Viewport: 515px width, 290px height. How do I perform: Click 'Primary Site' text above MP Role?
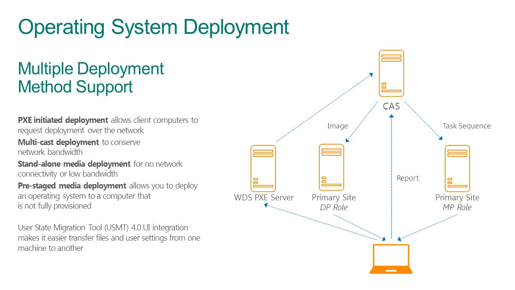point(457,198)
